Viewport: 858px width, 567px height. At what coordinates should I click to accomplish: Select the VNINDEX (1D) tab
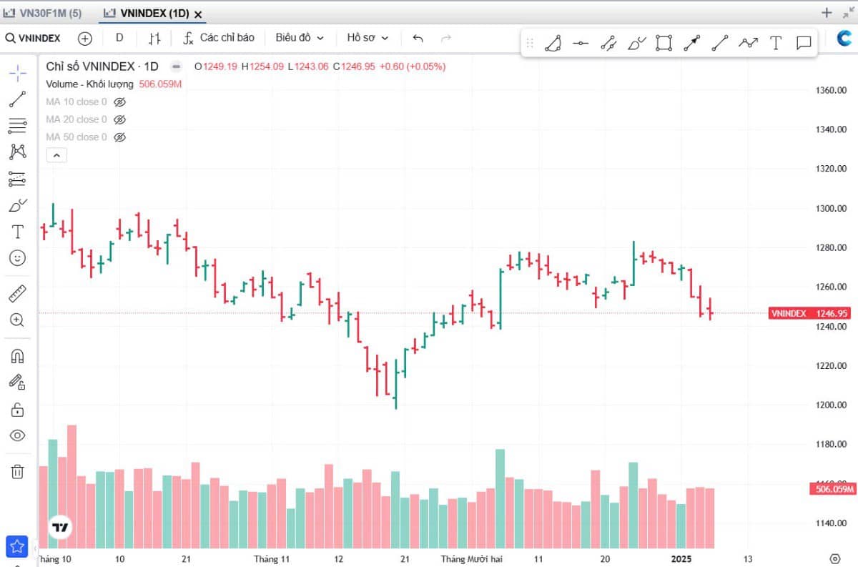point(146,14)
